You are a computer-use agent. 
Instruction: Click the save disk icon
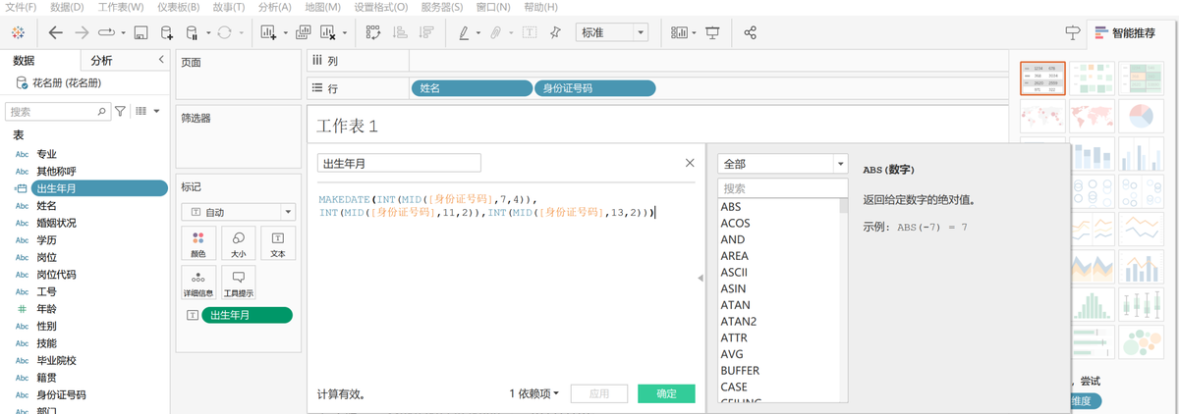[140, 32]
